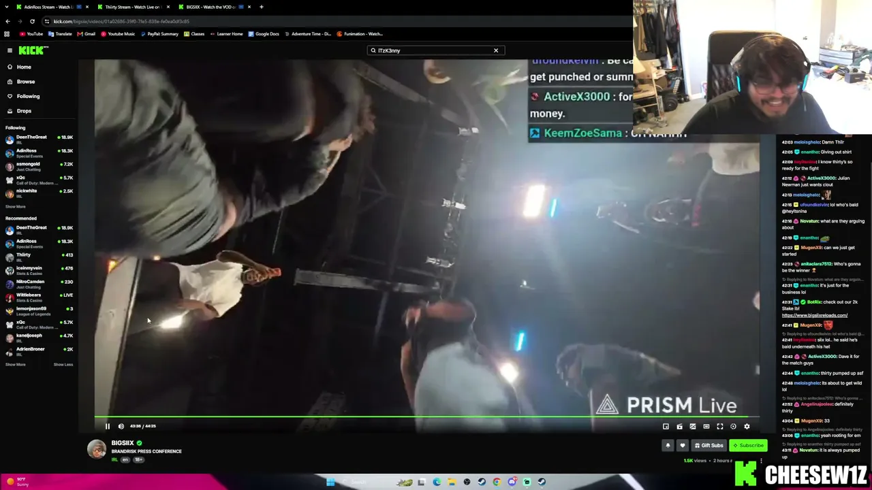Open mini-player picture-in-picture icon
872x490 pixels.
[x=666, y=426]
